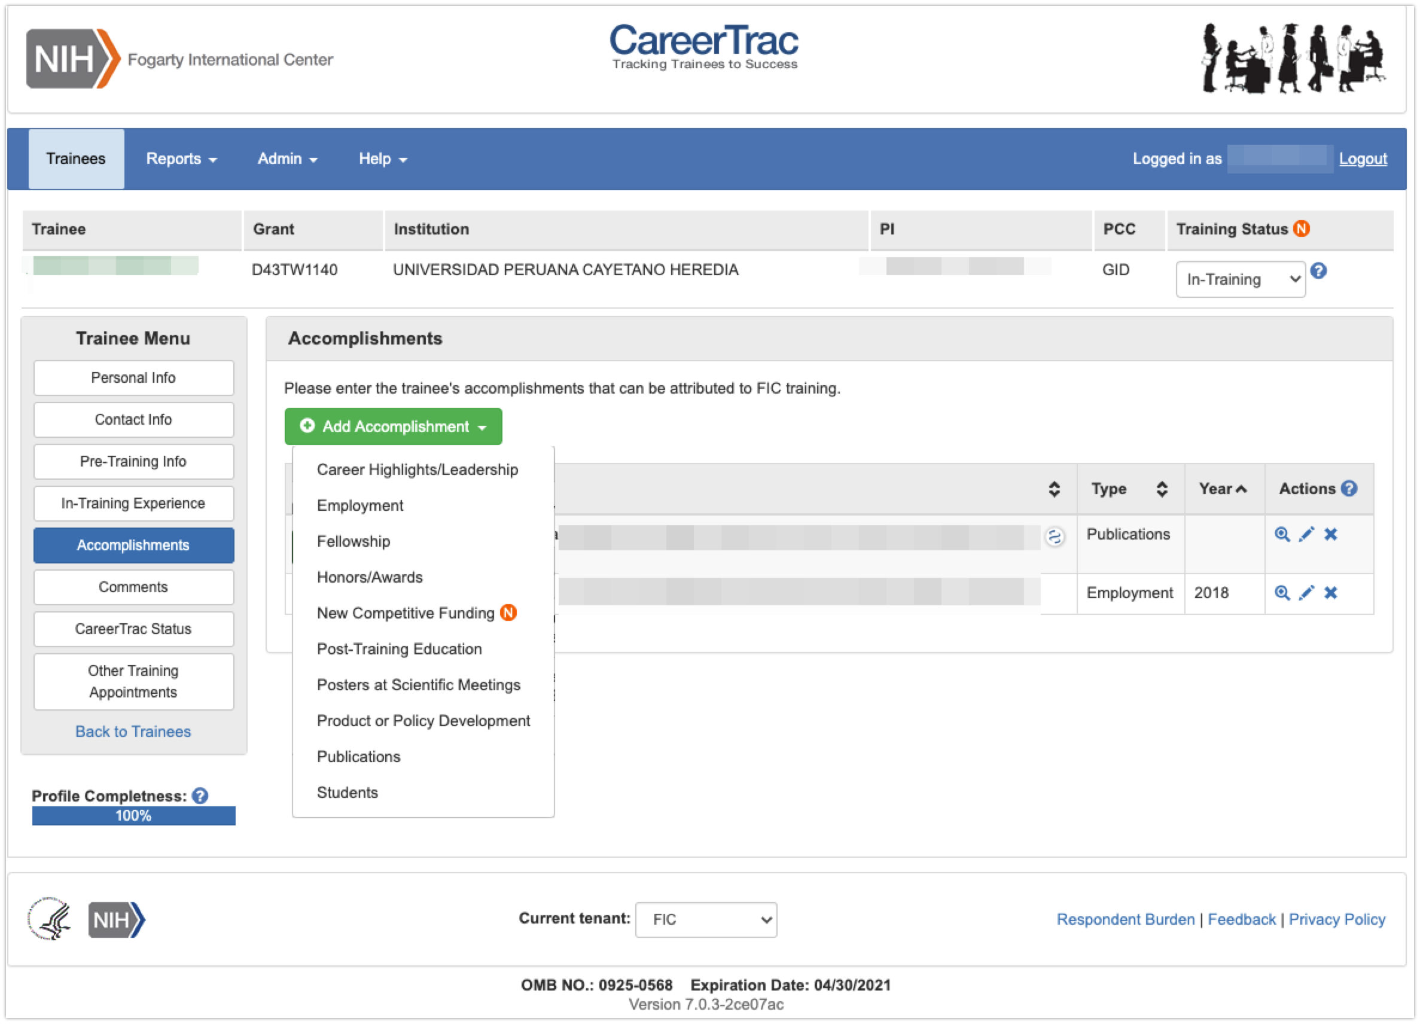Sort accomplishments by the Type column
This screenshot has height=1024, width=1420.
tap(1162, 489)
